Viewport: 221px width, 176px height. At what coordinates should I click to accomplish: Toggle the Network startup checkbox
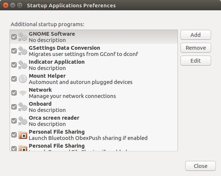click(14, 93)
